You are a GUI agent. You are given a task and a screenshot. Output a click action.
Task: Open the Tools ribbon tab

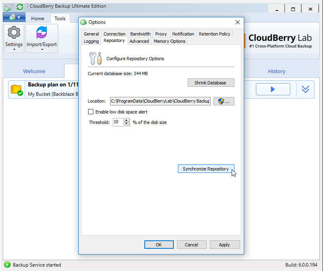pyautogui.click(x=60, y=19)
